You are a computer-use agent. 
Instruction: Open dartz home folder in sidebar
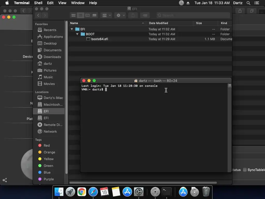pyautogui.click(x=49, y=64)
